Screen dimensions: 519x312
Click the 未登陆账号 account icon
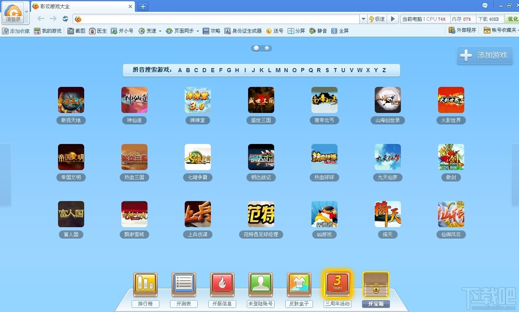point(261,284)
